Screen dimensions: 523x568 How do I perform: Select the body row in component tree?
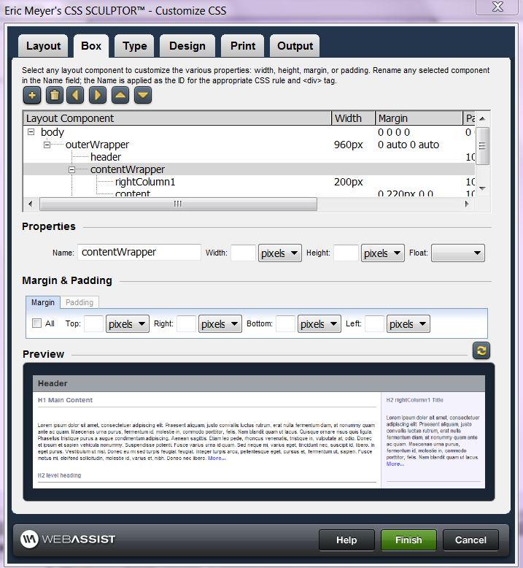point(249,132)
